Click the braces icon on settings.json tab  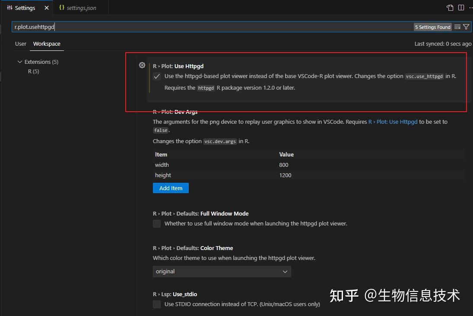click(x=62, y=7)
